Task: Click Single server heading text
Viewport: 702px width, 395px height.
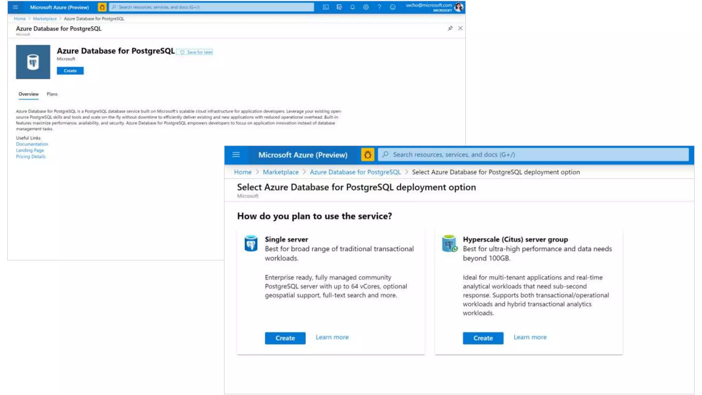Action: point(286,239)
